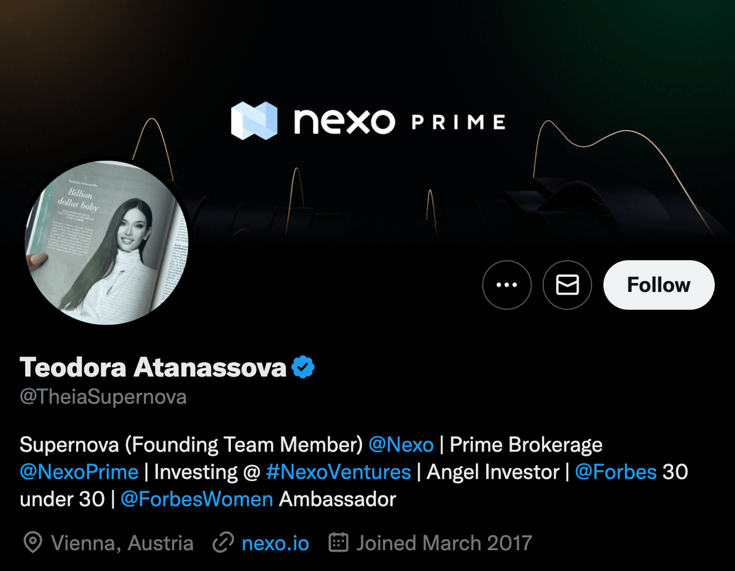
Task: Click the chain link icon beside nexo.io
Action: [223, 543]
